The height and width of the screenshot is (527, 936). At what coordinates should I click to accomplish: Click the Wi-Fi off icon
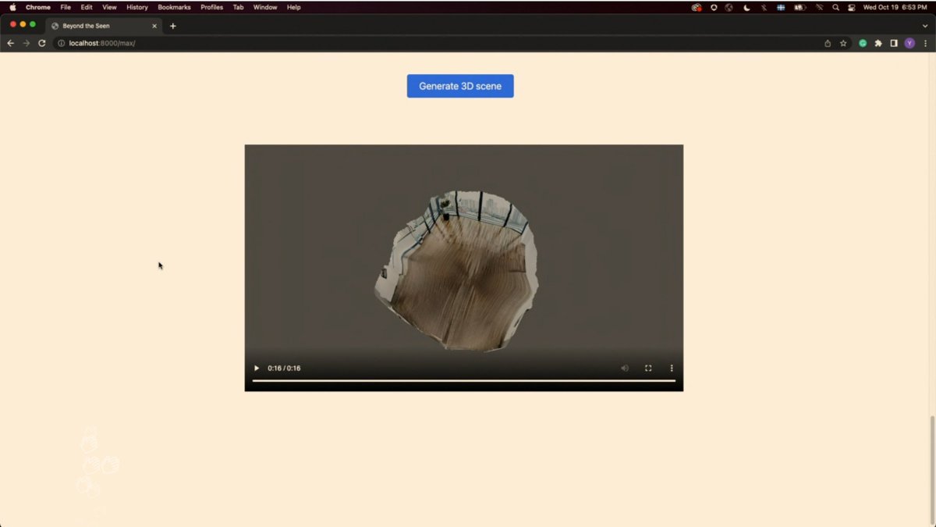click(x=819, y=7)
